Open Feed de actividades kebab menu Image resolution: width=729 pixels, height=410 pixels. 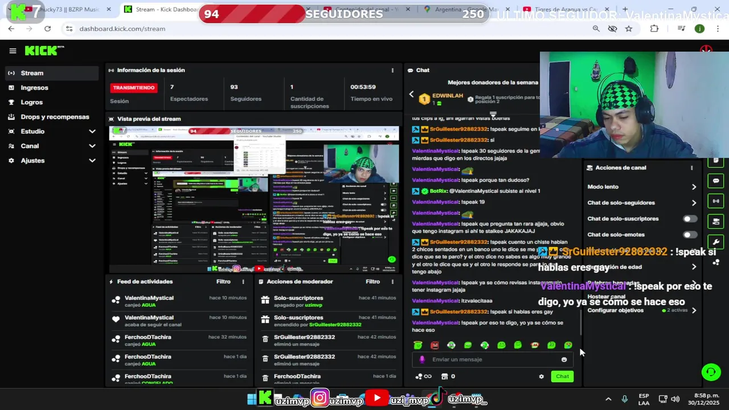[x=243, y=281]
